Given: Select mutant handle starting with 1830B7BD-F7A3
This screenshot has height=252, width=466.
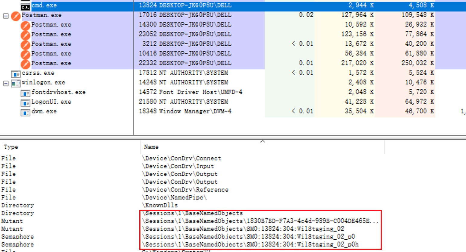Looking at the screenshot, I should click(x=260, y=221).
